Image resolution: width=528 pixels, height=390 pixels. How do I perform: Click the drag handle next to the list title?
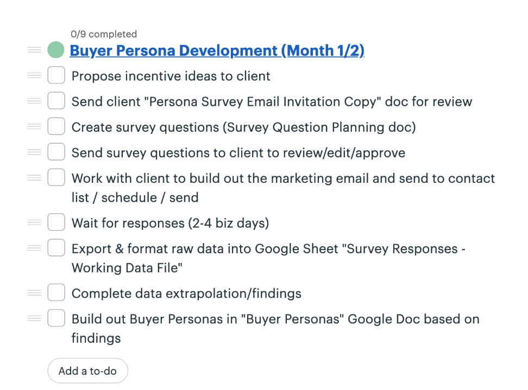pyautogui.click(x=34, y=49)
